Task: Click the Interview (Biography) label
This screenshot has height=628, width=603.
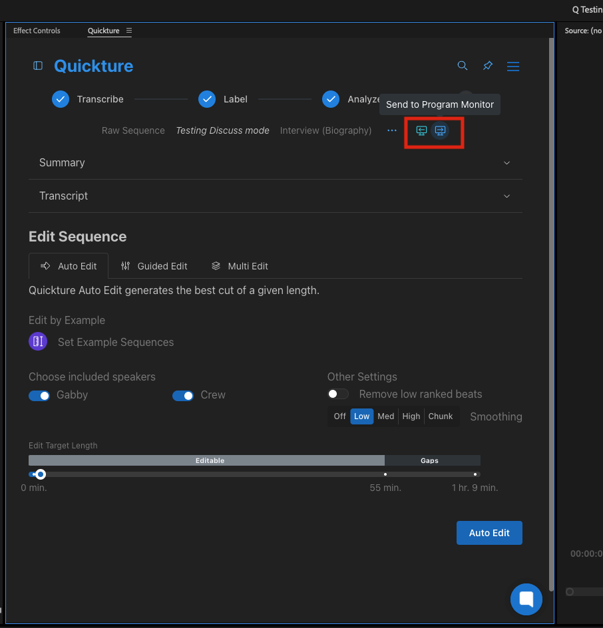Action: pos(325,130)
